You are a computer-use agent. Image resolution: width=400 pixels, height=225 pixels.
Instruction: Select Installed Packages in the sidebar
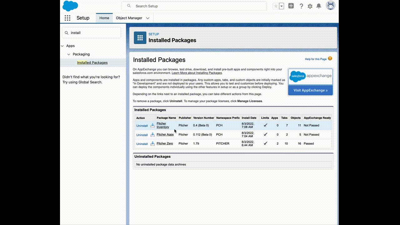point(92,62)
